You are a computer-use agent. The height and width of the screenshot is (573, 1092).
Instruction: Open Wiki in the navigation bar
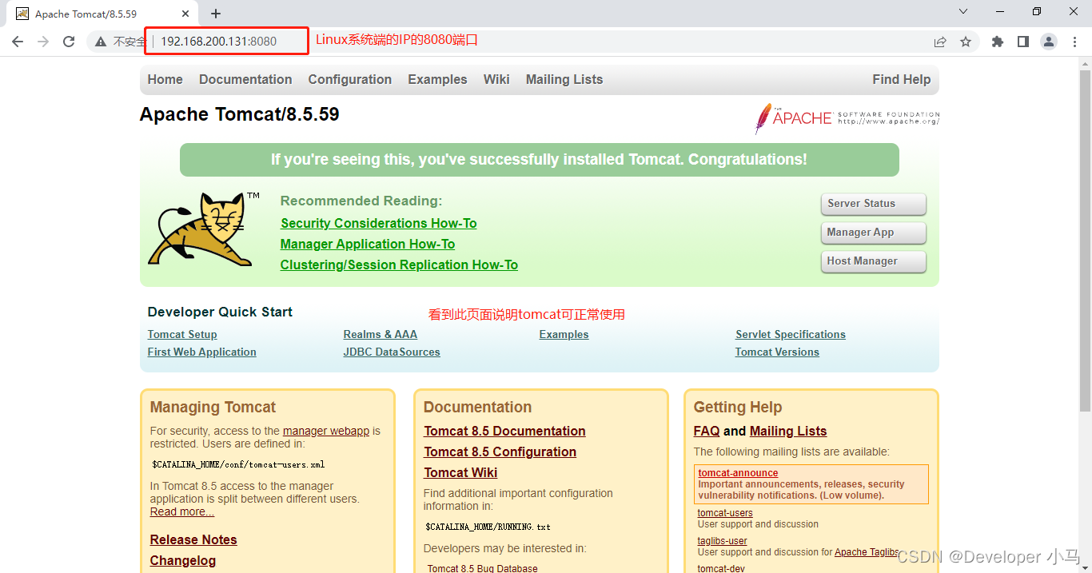(x=496, y=79)
